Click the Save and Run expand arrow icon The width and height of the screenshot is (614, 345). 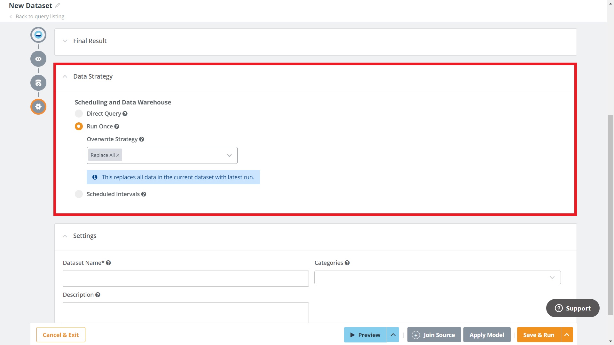point(567,334)
